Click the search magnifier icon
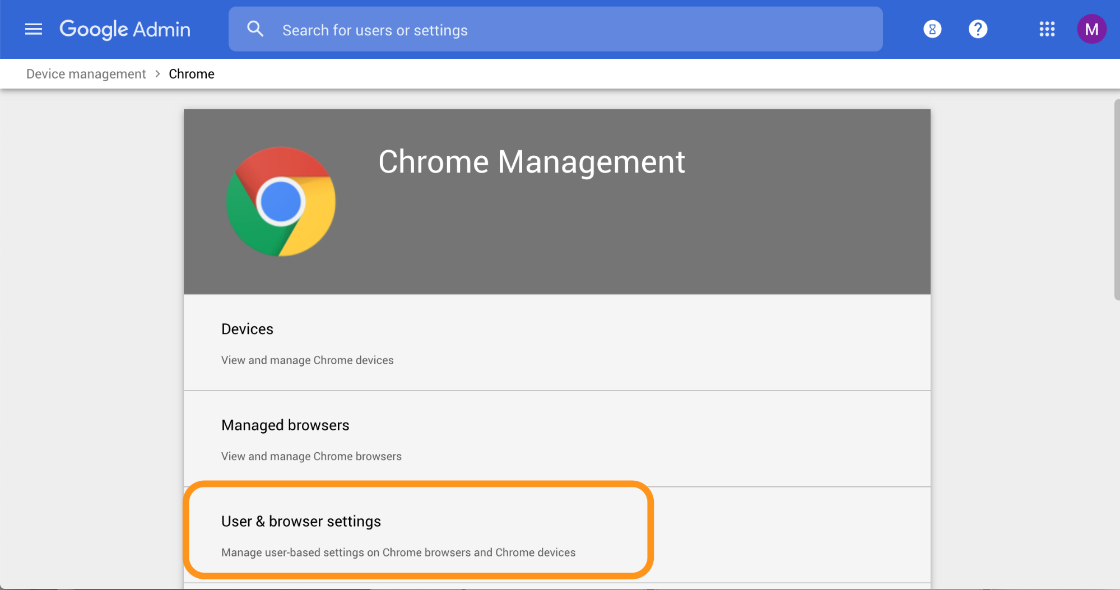This screenshot has width=1120, height=590. 255,29
